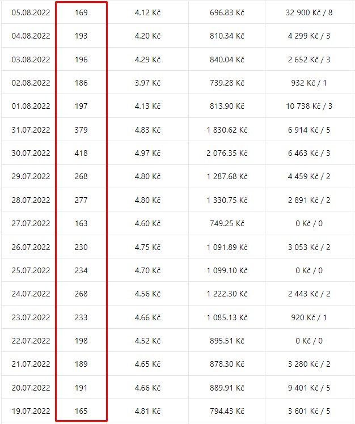The width and height of the screenshot is (355, 424).
Task: Click the 9 401 Kč / 5 cell
Action: (x=309, y=388)
